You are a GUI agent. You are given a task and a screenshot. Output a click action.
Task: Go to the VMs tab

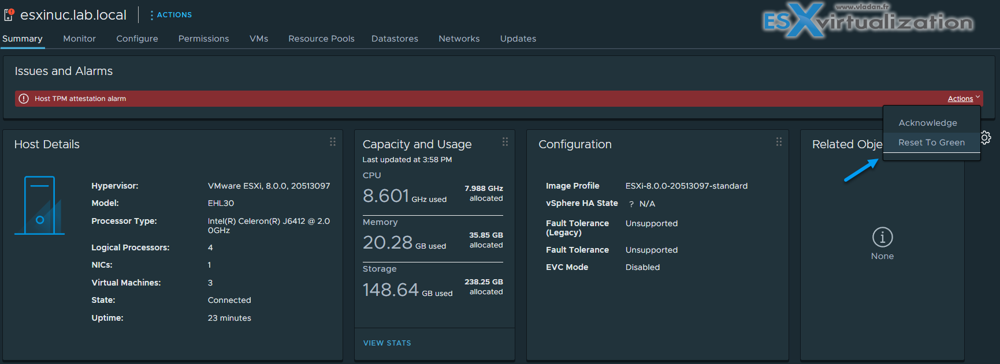[259, 39]
